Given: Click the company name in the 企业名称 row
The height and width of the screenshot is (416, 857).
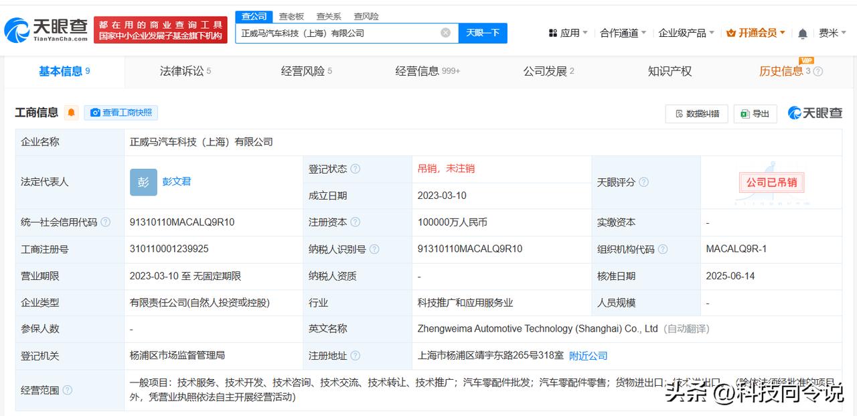Looking at the screenshot, I should click(202, 142).
